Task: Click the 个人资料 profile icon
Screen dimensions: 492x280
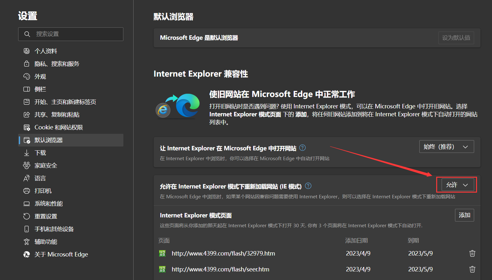Action: 27,51
